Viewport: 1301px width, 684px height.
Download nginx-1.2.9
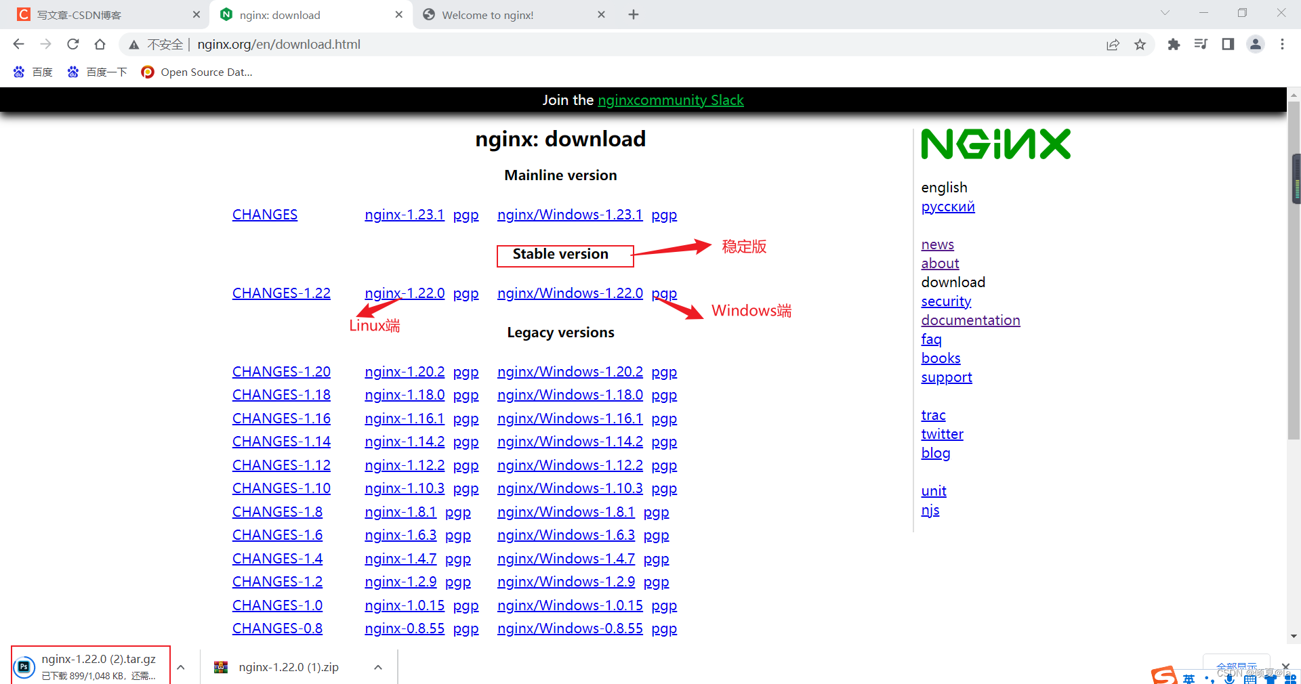tap(400, 582)
